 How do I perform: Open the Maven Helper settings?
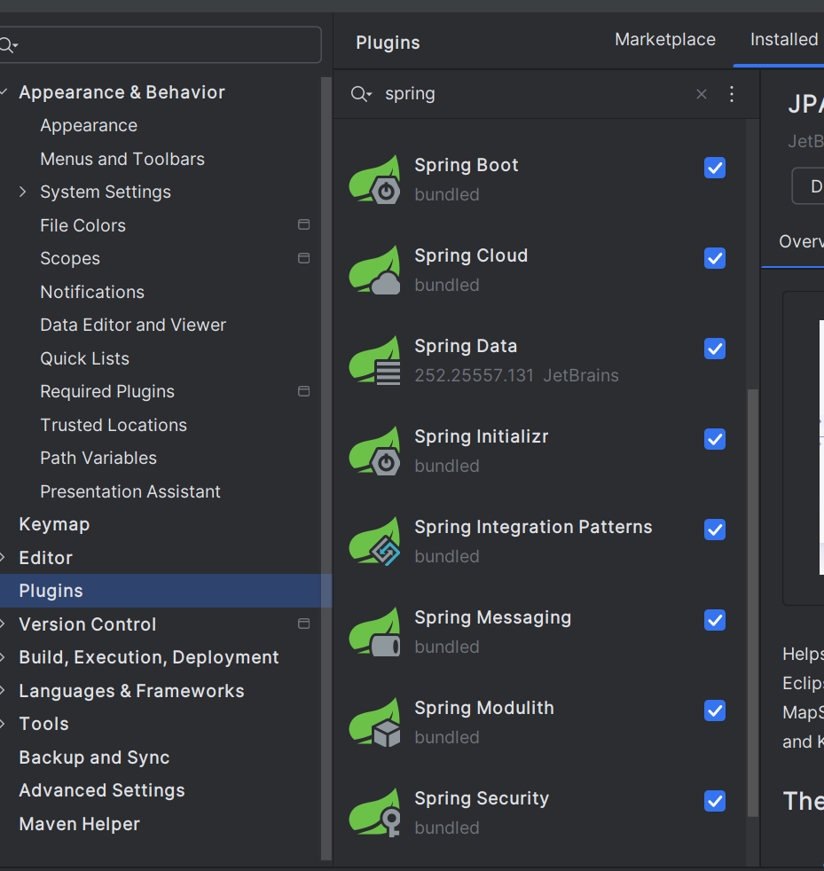pos(79,824)
